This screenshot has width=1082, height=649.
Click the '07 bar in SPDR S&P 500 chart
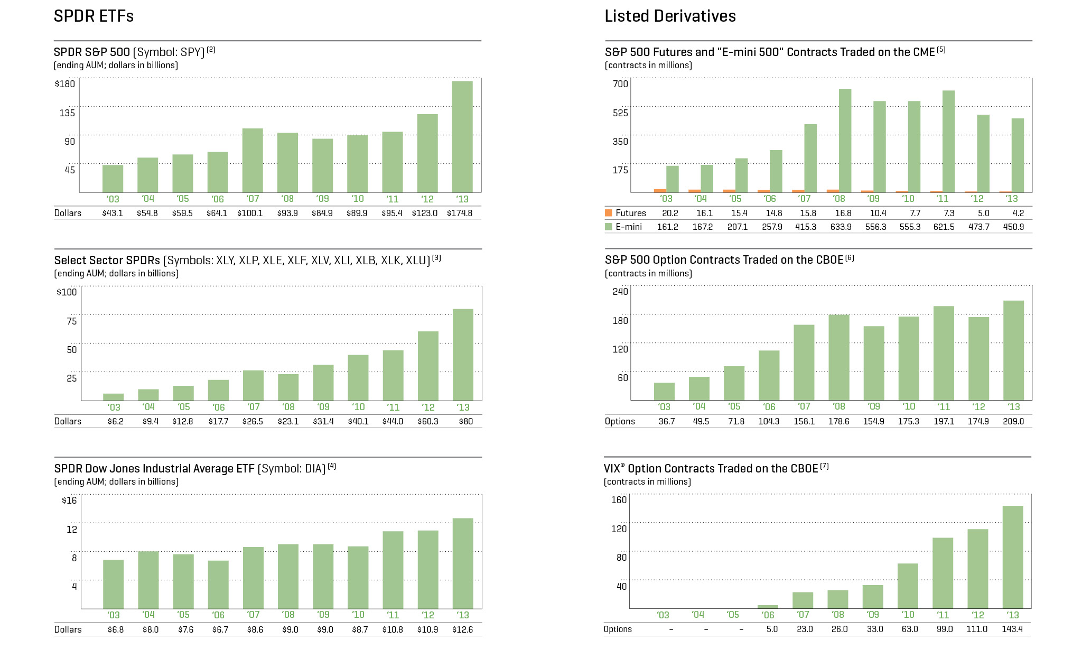(253, 161)
